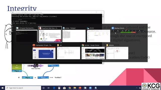Screen dimensions: 161x90
Task: Open Task View from the taskbar
Action: coord(49,88)
